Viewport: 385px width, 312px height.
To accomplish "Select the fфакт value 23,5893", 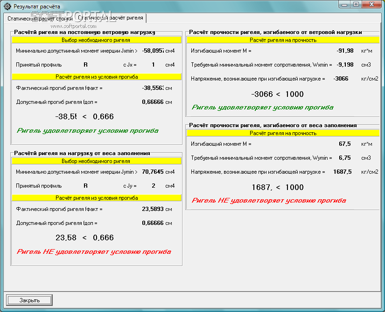I will tap(153, 209).
